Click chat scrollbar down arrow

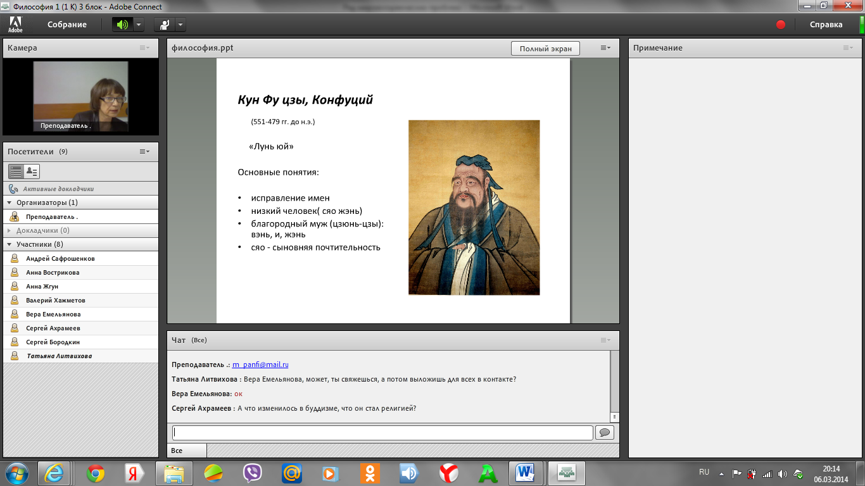pos(614,417)
